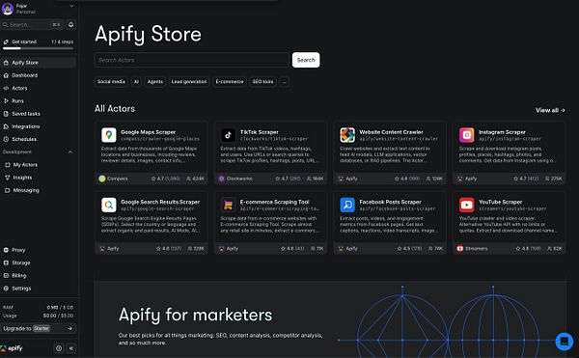
Task: Open the Instagram Scraper title
Action: tap(502, 132)
